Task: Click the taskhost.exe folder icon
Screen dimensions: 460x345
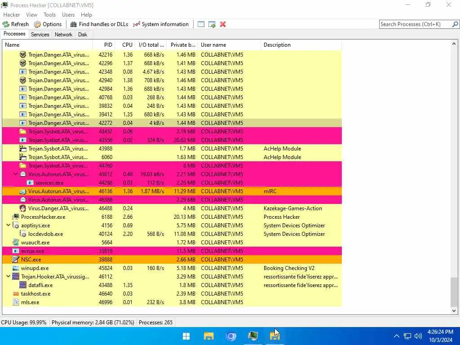Action: tap(16, 294)
